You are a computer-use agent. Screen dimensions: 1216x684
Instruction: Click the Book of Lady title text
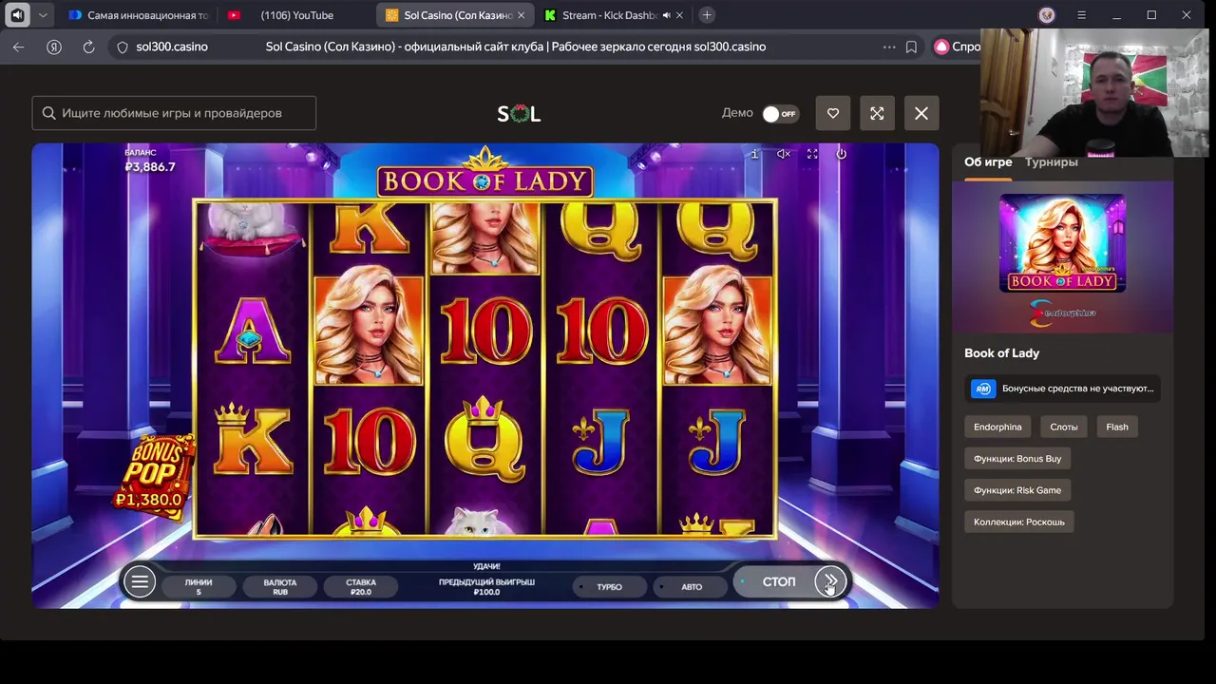click(1001, 353)
